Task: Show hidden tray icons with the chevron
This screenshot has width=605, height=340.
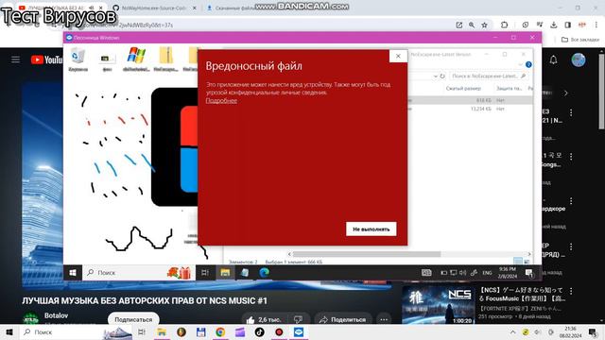Action: (512, 331)
